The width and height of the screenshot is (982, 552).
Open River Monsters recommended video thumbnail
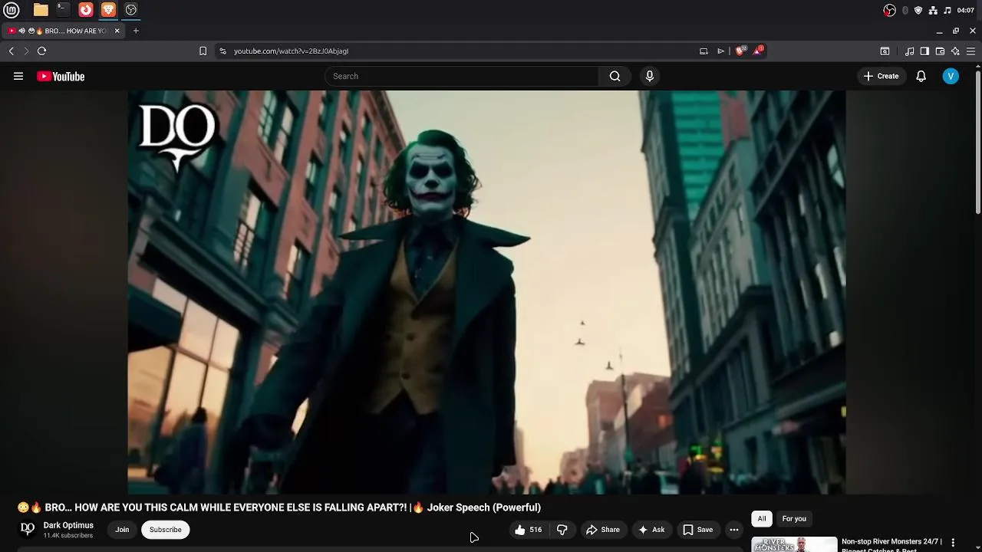pos(794,544)
